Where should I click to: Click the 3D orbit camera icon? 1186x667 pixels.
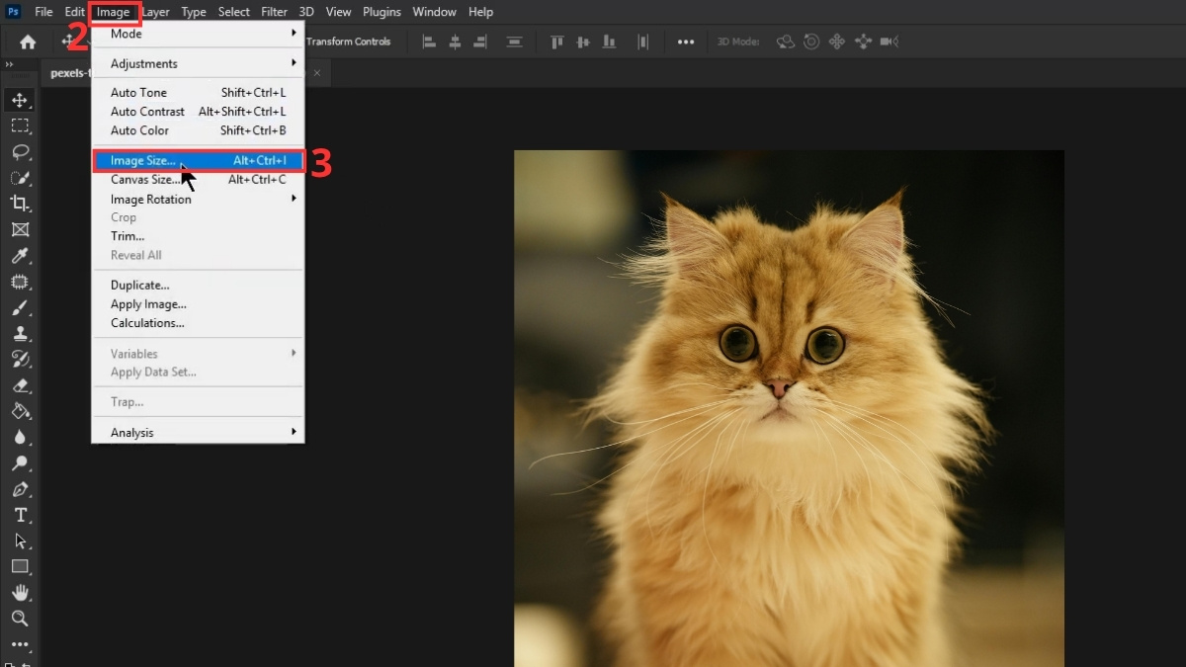[x=786, y=42]
